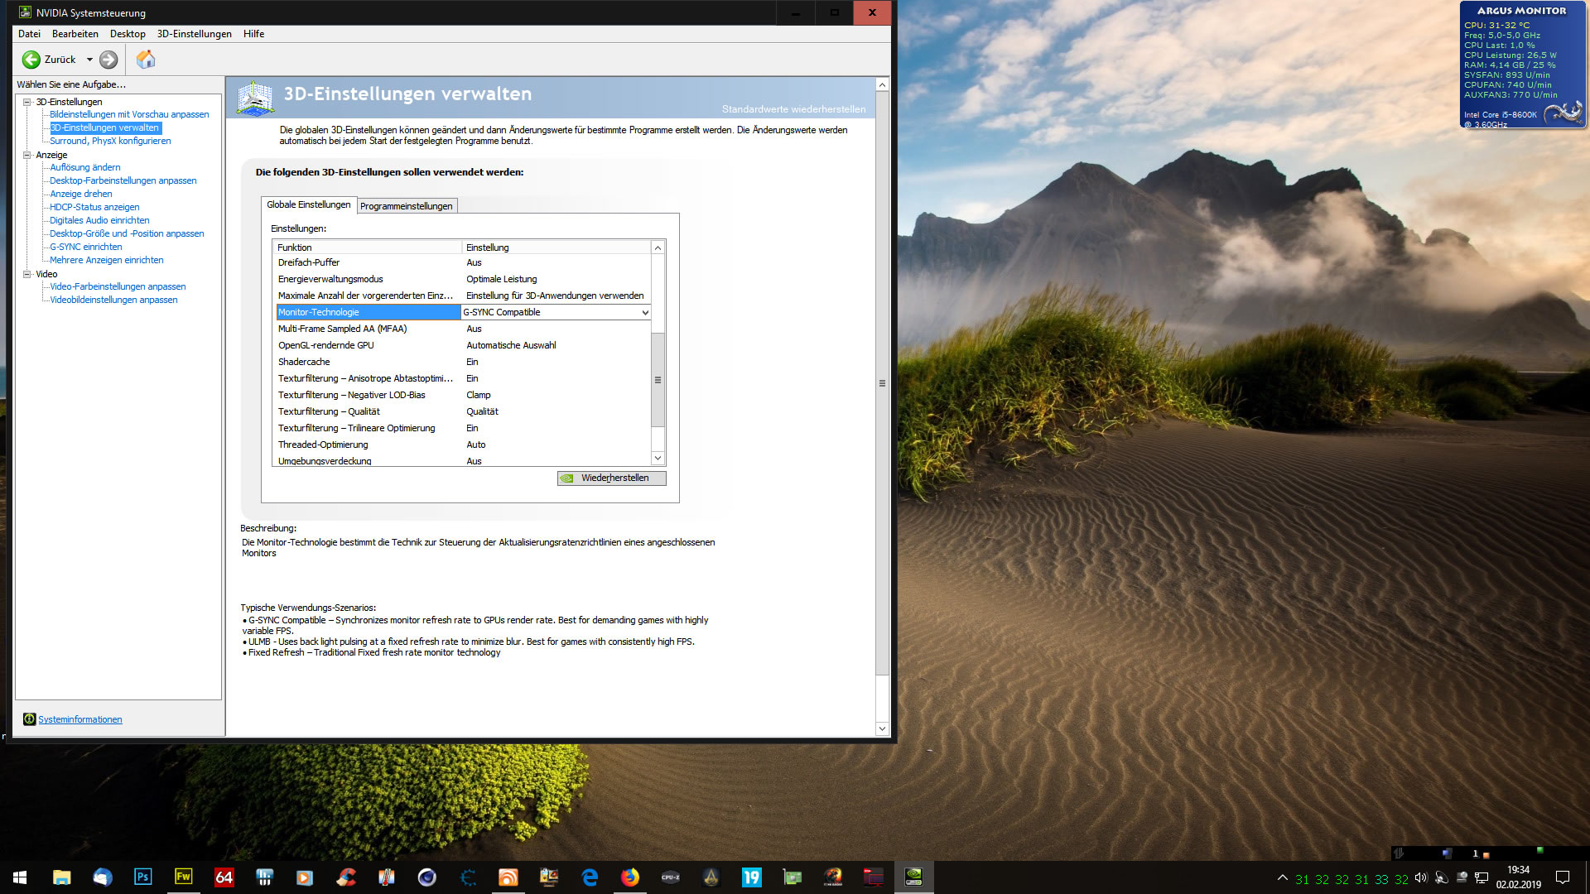Screen dimensions: 1590x894
Task: Switch to the Programmeinstellungen tab
Action: pyautogui.click(x=406, y=206)
